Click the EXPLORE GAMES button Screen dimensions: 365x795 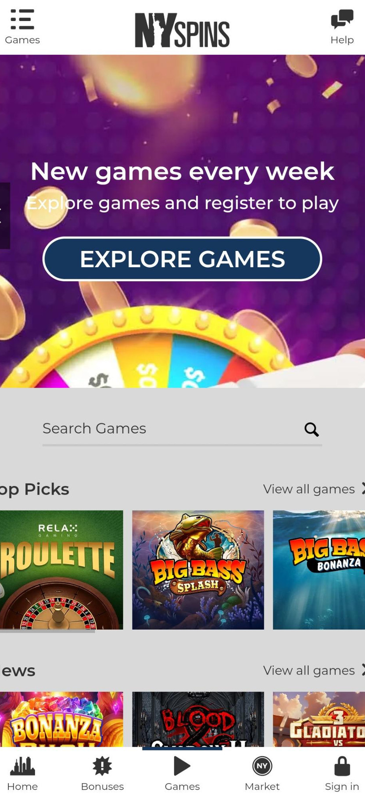coord(182,259)
